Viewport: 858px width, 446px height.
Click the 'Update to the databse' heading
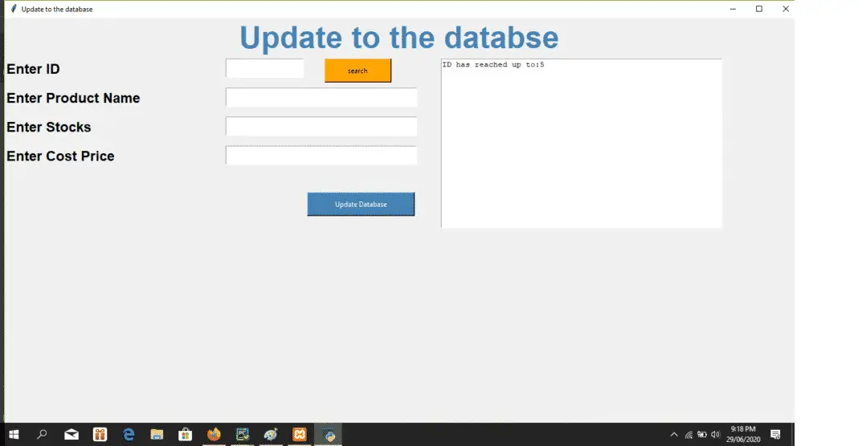pyautogui.click(x=399, y=38)
